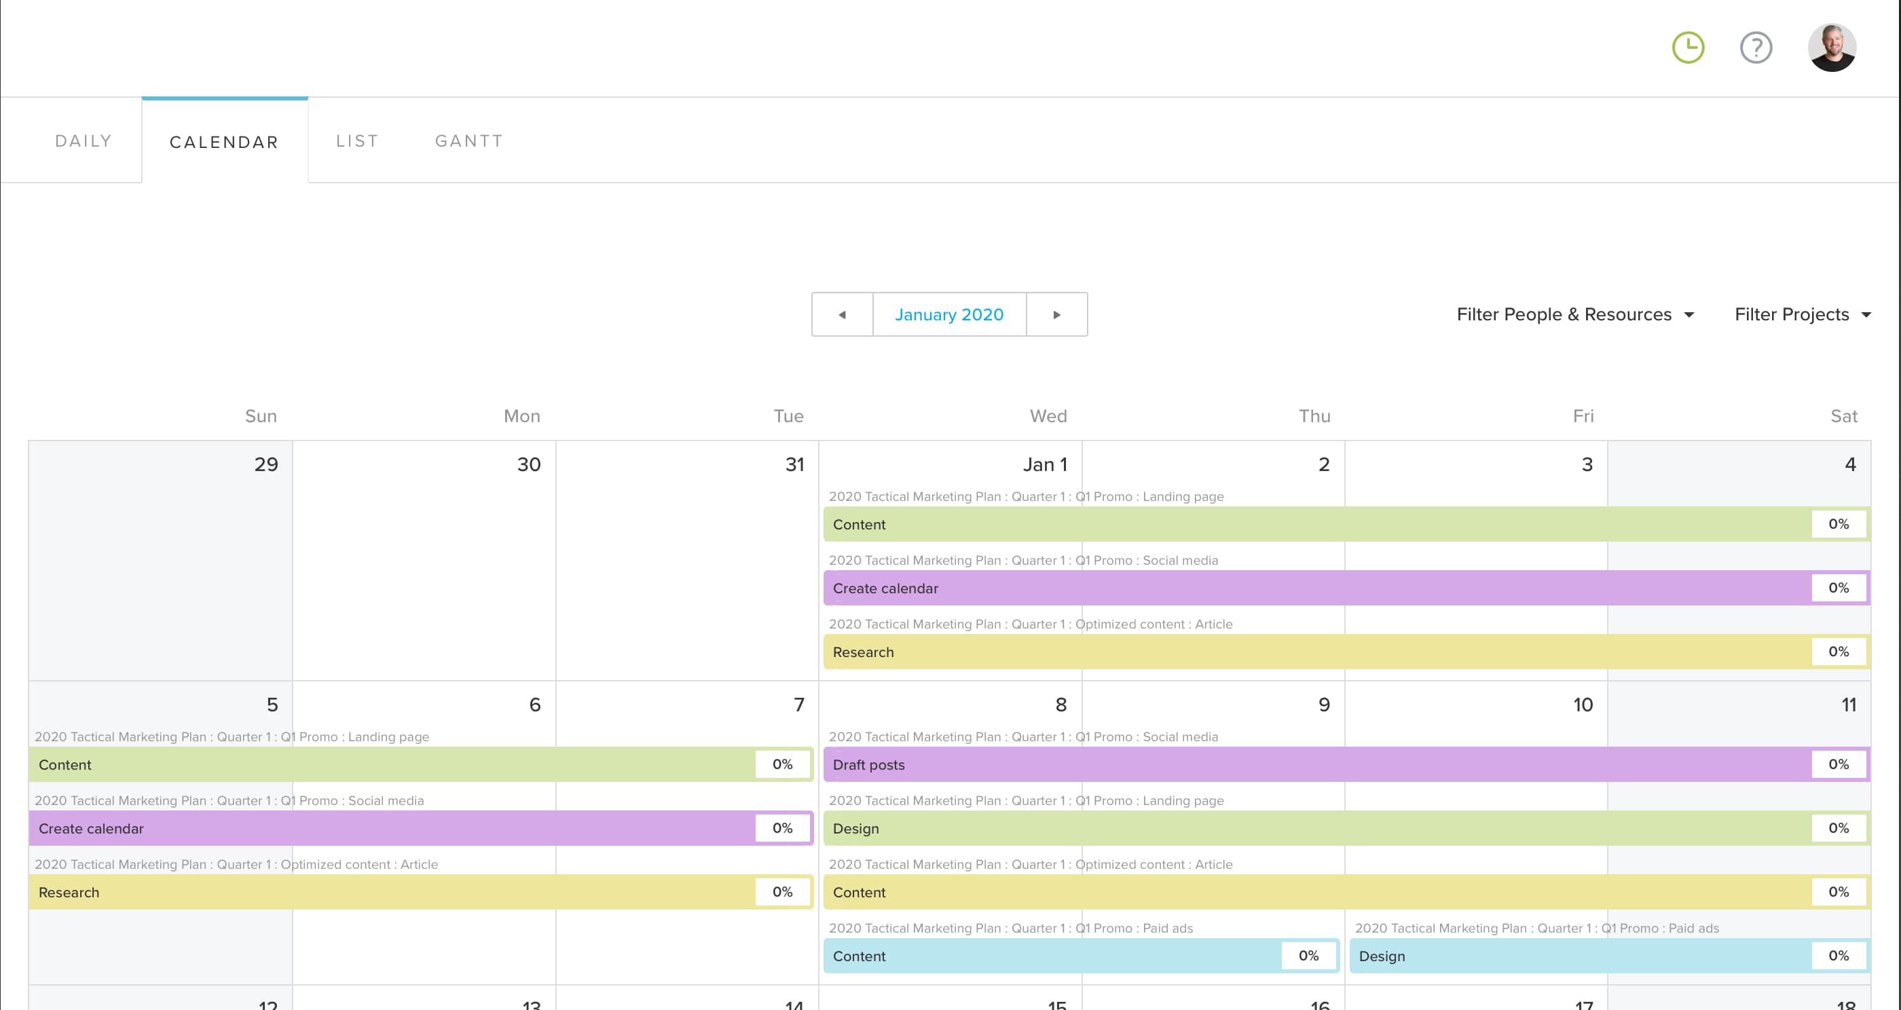The image size is (1901, 1010).
Task: Advance to next month with the forward arrow
Action: [x=1057, y=314]
